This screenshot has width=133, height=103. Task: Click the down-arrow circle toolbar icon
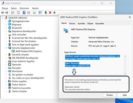tap(54, 13)
